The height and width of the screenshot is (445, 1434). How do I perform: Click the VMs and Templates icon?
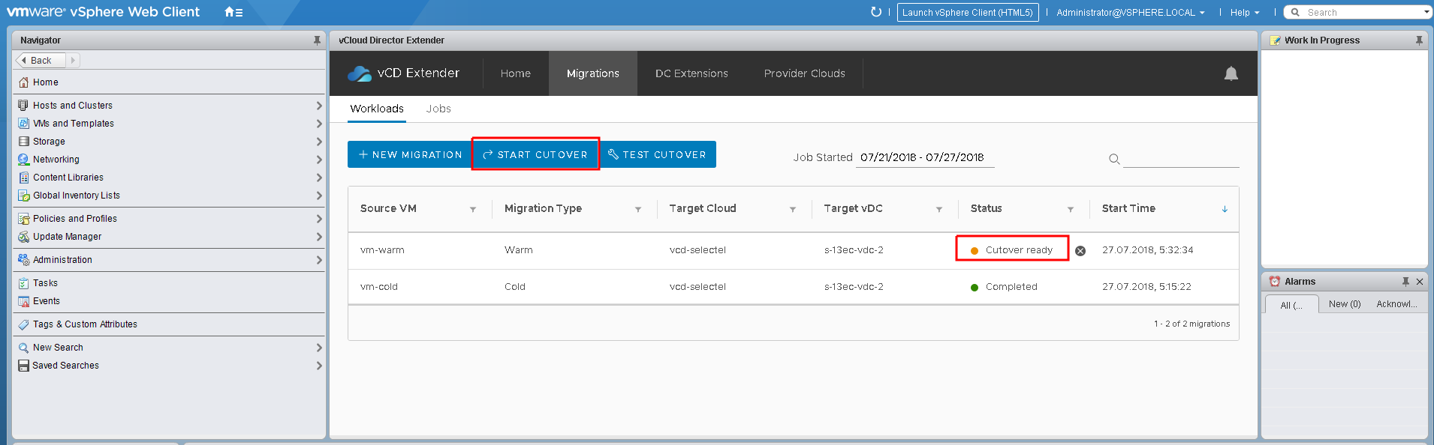23,124
